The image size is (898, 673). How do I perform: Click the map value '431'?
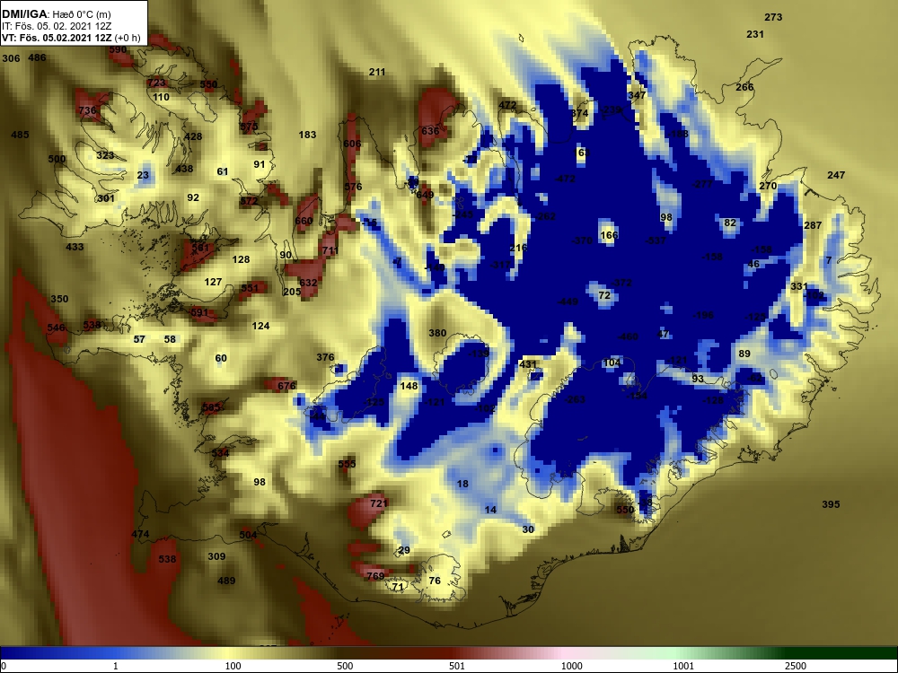click(x=528, y=364)
